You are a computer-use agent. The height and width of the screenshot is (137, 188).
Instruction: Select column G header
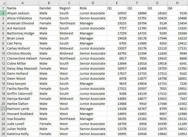click(x=157, y=3)
